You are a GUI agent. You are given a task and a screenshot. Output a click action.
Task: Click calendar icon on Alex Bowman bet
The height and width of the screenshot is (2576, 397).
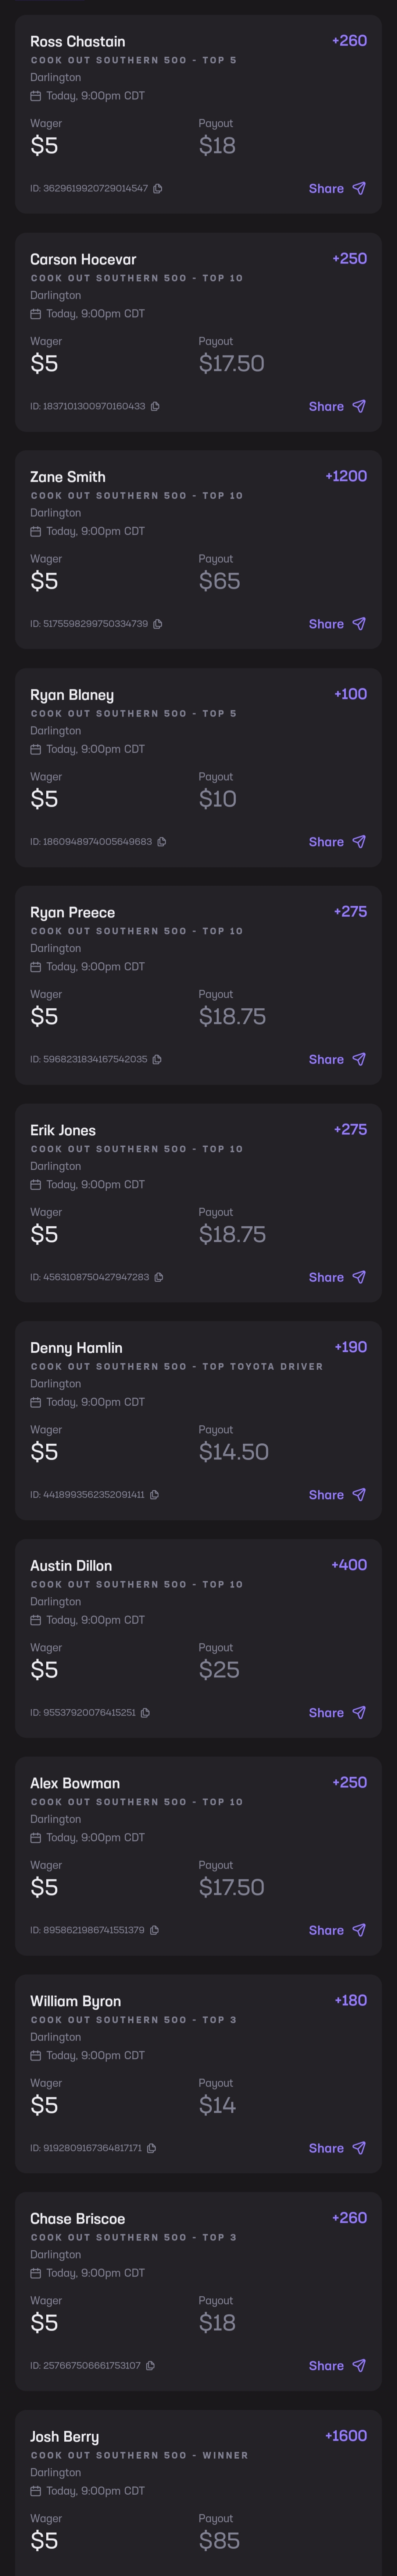click(x=36, y=1838)
